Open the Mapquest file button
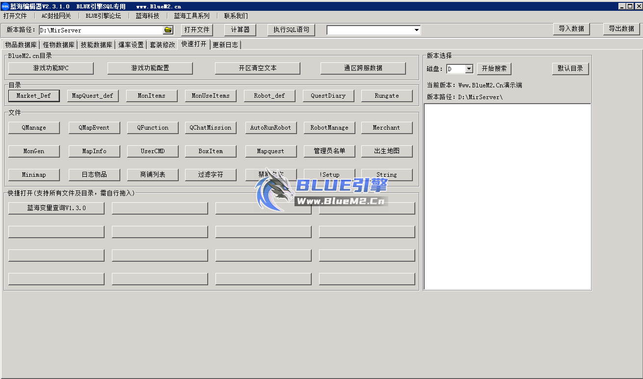Viewport: 643px width, 379px height. tap(270, 151)
